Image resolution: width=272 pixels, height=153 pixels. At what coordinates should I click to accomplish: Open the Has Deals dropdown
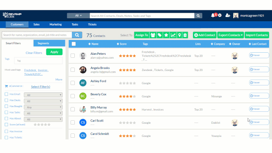pos(43,101)
